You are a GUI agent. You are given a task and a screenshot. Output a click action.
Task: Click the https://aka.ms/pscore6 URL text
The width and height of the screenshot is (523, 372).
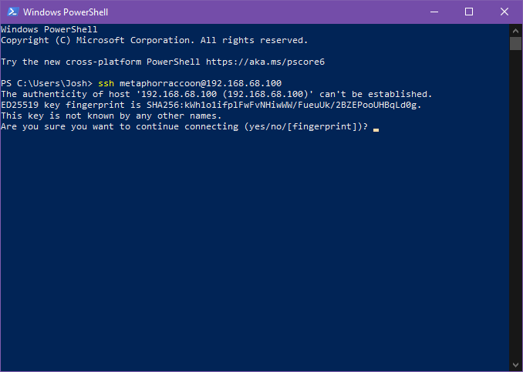pyautogui.click(x=265, y=62)
